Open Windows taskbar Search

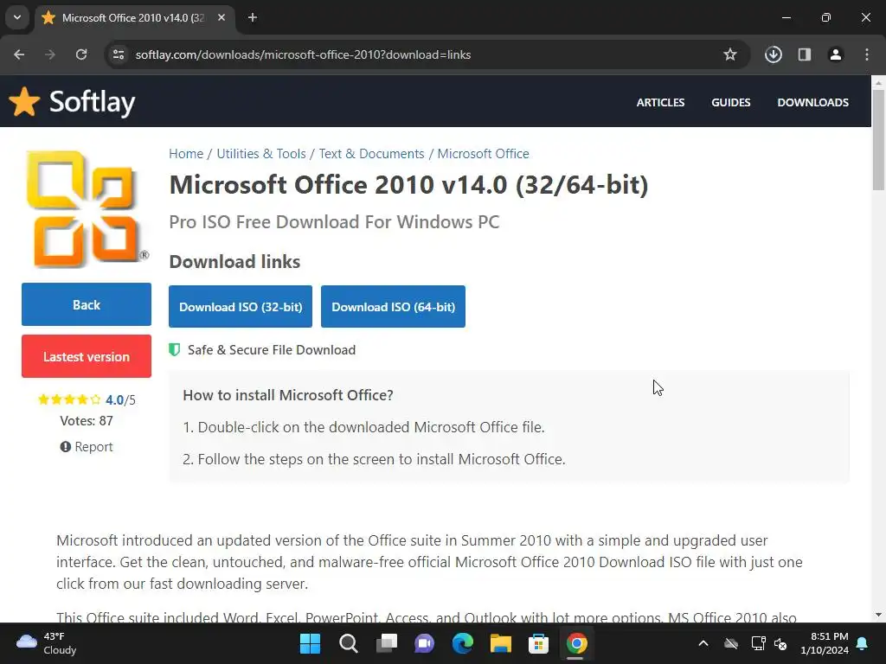tap(348, 643)
